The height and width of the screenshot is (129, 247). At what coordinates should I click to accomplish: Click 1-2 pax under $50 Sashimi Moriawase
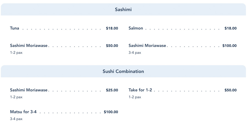[x=16, y=53]
